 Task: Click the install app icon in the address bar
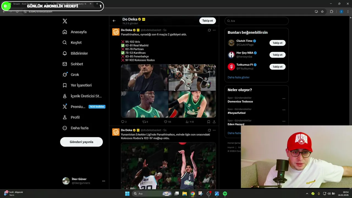tap(316, 12)
